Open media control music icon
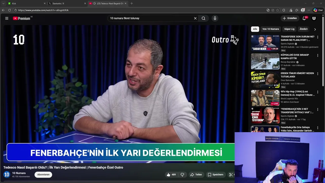 coord(291,10)
